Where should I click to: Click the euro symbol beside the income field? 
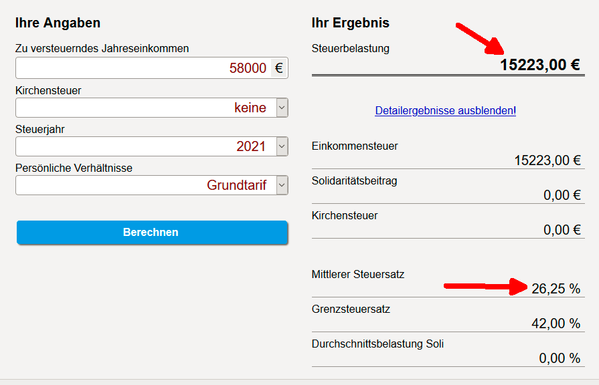(278, 68)
